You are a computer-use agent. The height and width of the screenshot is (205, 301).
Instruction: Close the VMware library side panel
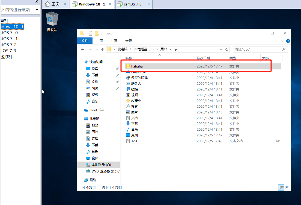(x=37, y=2)
